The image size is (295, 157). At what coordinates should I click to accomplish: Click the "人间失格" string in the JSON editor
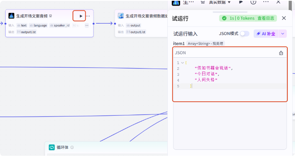[206, 80]
